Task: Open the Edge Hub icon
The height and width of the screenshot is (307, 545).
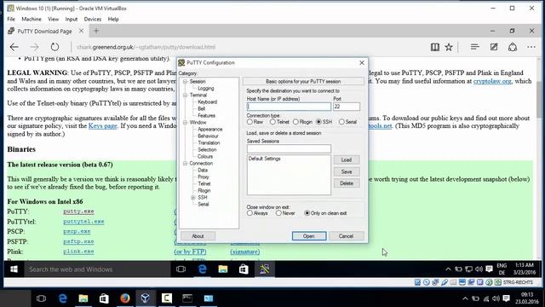Action: pyautogui.click(x=475, y=47)
